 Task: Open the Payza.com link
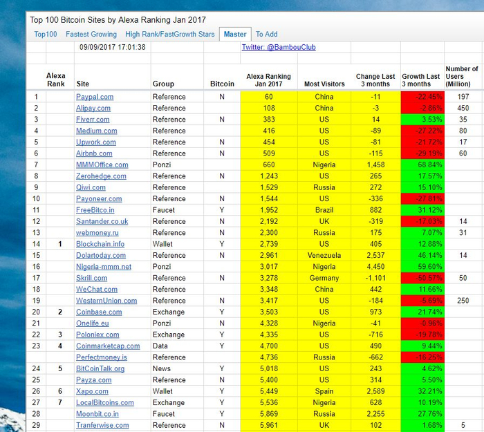pos(94,380)
